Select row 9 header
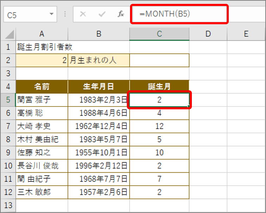The width and height of the screenshot is (266, 213). (8, 153)
